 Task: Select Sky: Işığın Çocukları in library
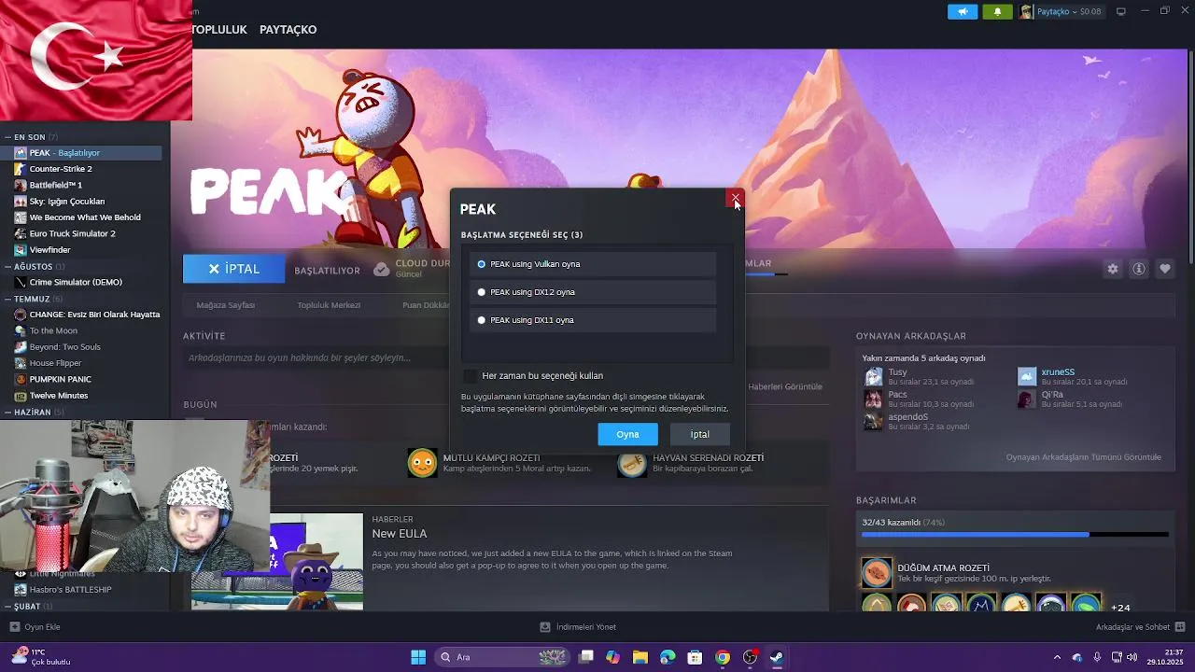(67, 201)
